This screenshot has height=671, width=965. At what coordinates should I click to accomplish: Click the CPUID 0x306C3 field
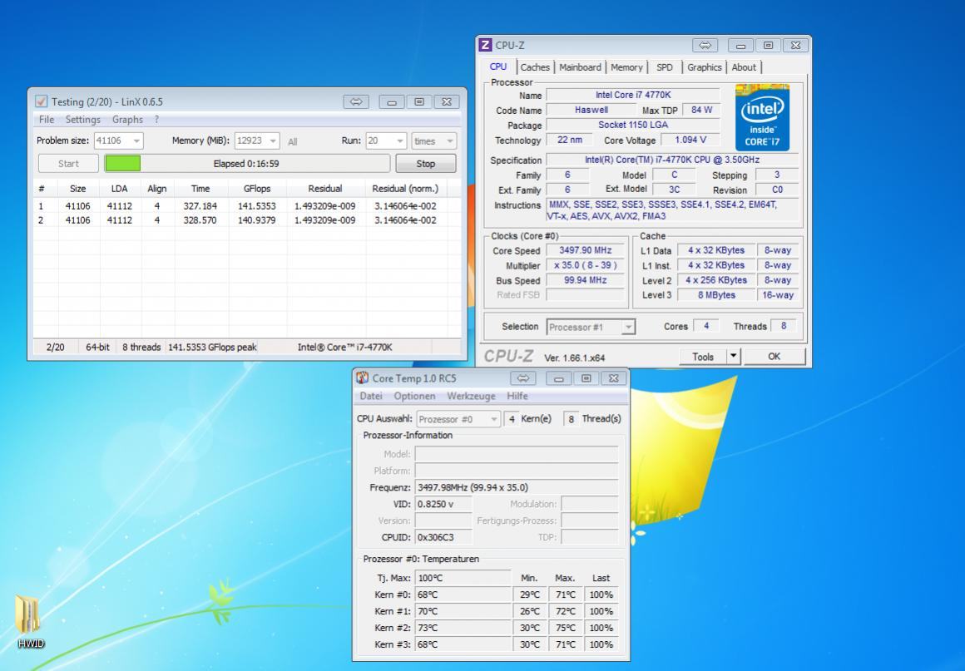[443, 537]
